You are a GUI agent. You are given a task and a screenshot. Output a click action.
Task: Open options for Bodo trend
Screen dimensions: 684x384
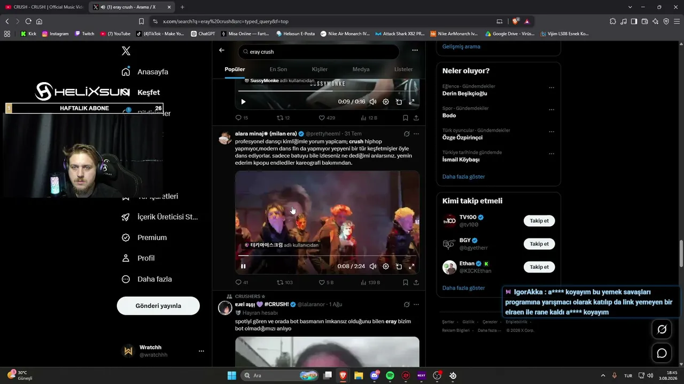point(551,109)
